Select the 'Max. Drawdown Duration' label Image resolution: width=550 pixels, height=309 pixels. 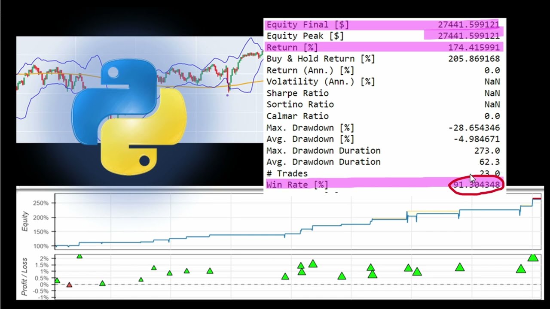pyautogui.click(x=323, y=150)
